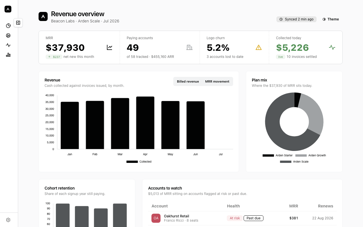Click the $5,226 collected today value
The image size is (363, 227).
tap(292, 47)
